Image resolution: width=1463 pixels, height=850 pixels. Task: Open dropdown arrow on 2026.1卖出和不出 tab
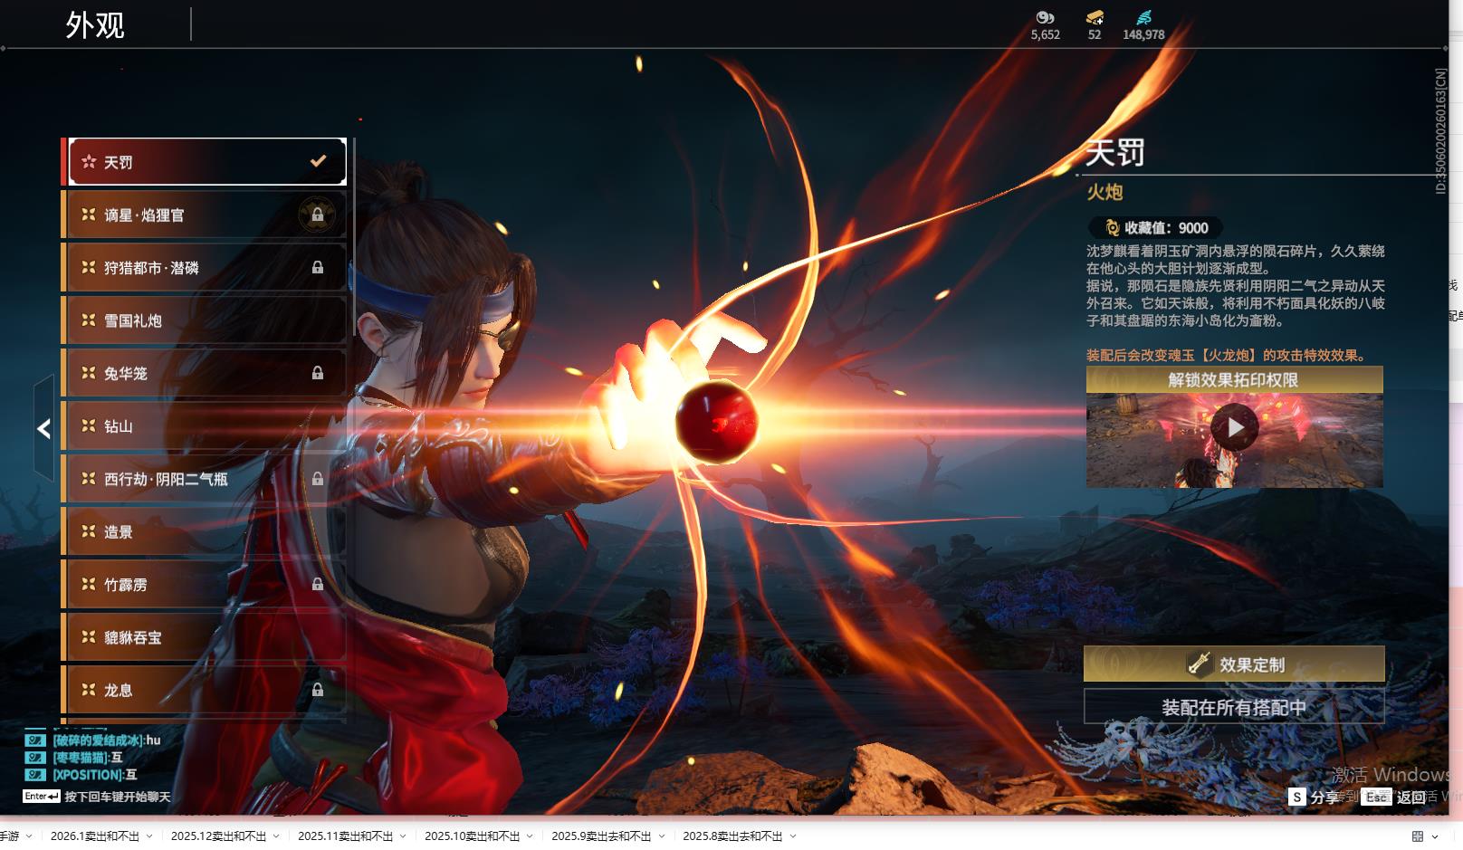coord(149,836)
